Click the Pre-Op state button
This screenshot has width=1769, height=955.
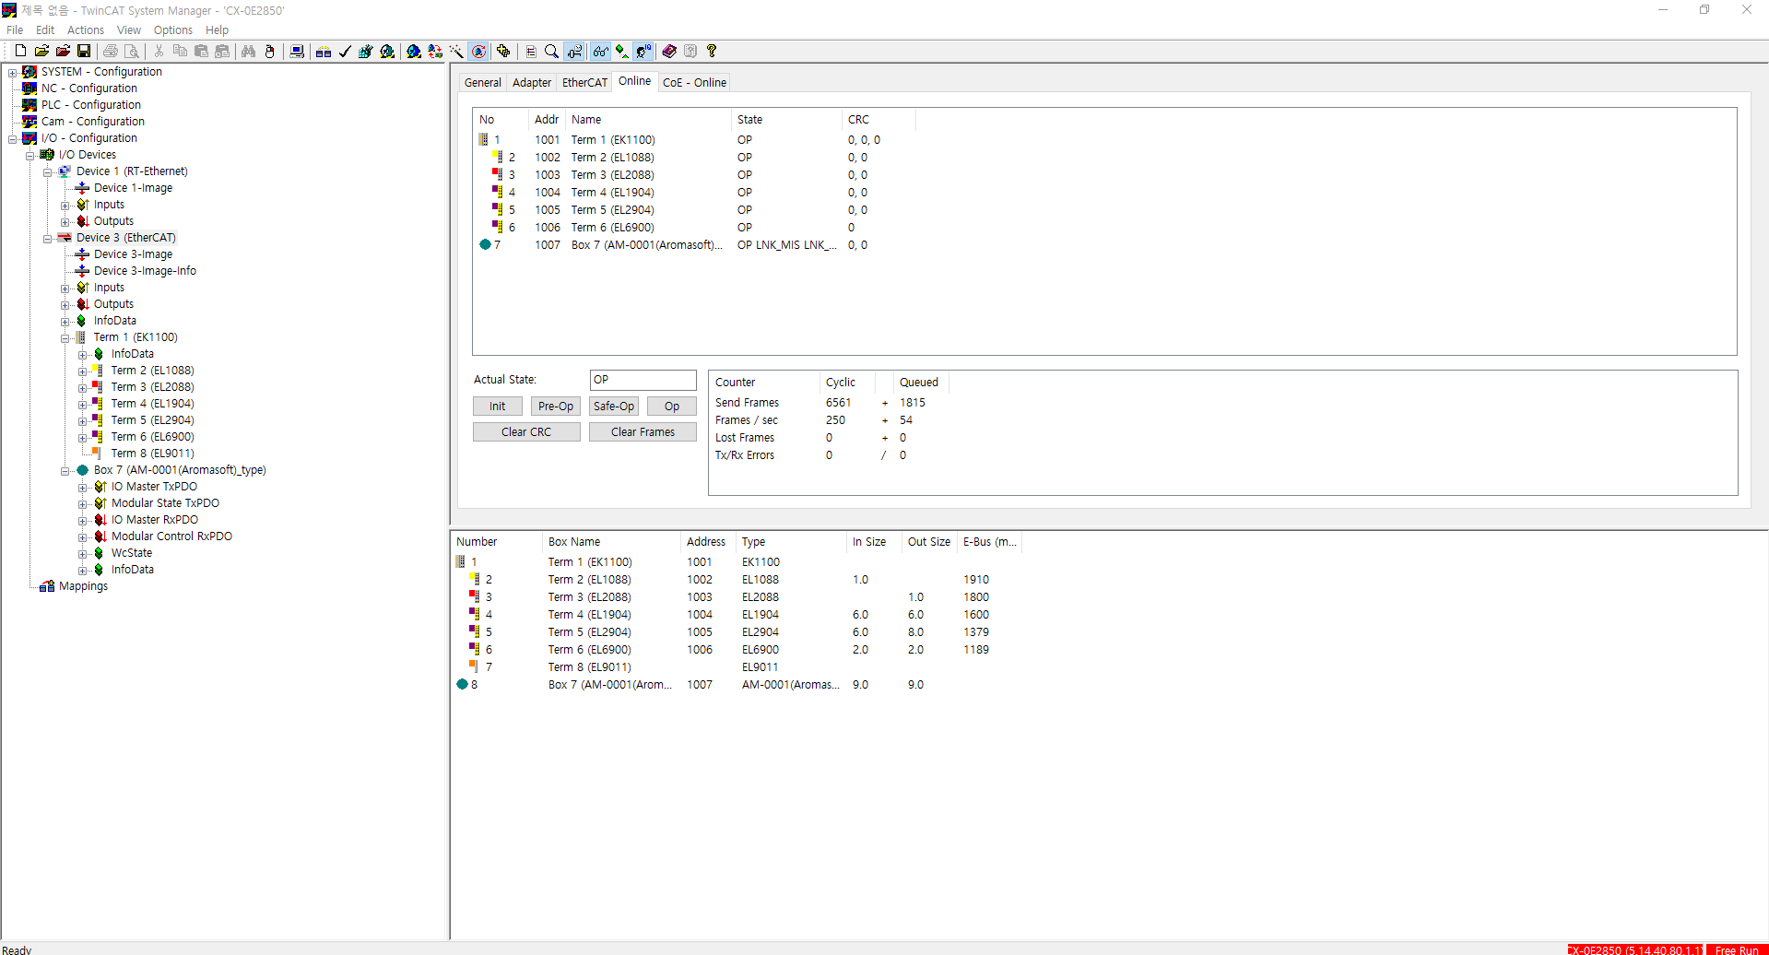point(556,407)
